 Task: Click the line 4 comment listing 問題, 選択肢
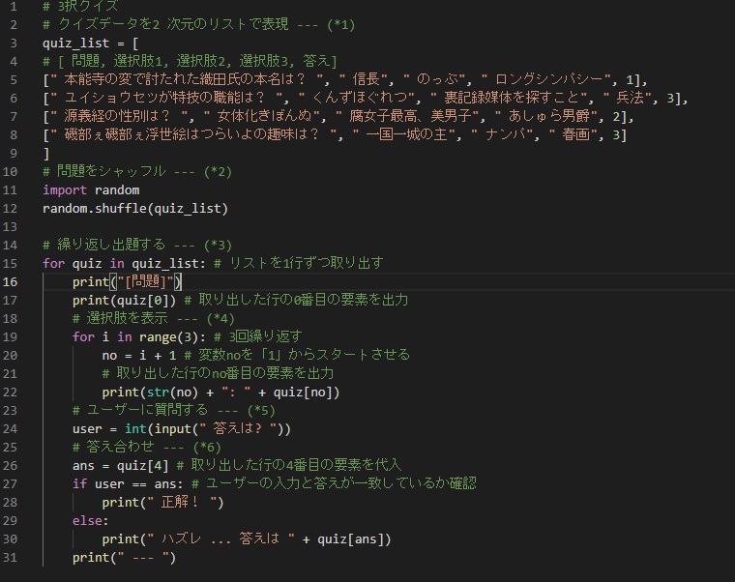[x=190, y=61]
